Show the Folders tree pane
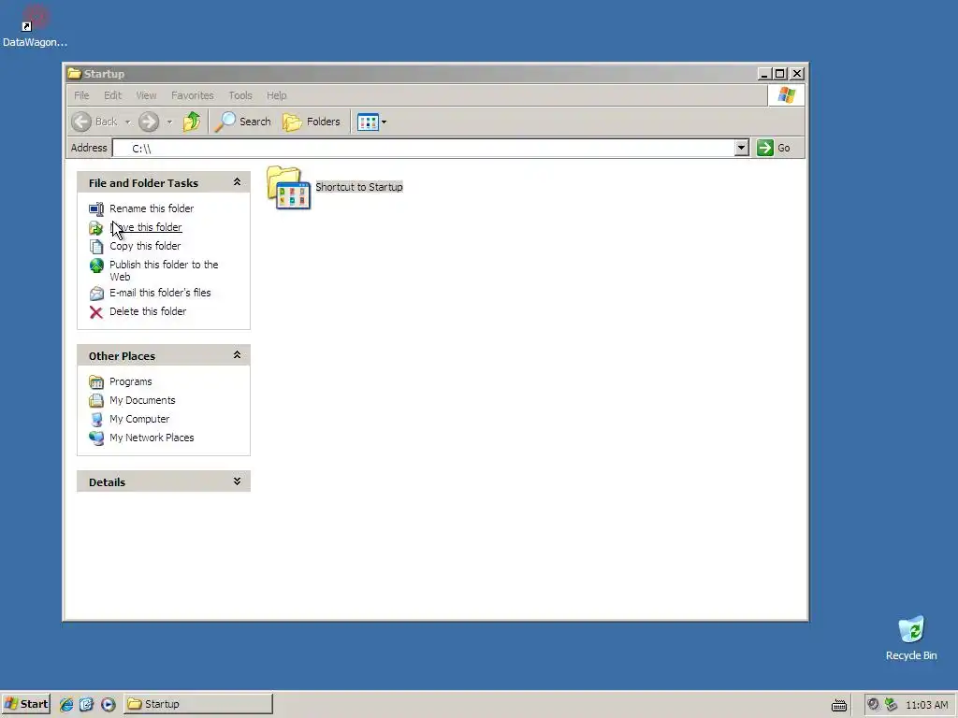Viewport: 958px width, 718px height. [x=311, y=122]
